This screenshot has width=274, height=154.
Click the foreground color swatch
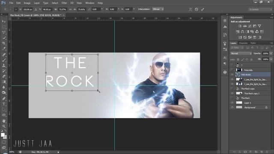(x=3, y=135)
